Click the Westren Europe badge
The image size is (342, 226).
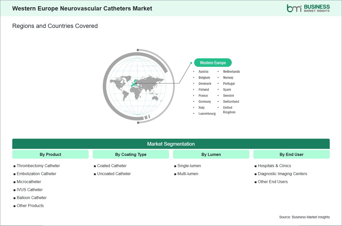point(213,63)
